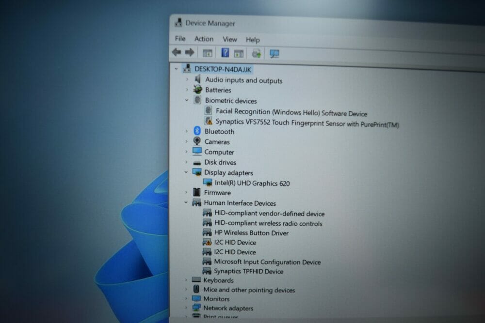Click the Cameras webcam icon

197,141
